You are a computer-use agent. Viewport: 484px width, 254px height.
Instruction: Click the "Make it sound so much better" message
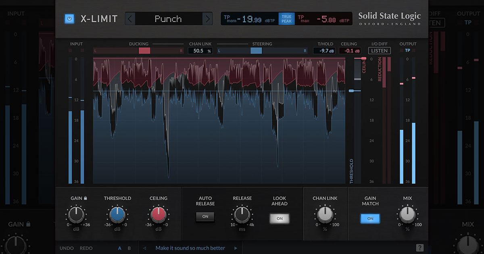(190, 248)
